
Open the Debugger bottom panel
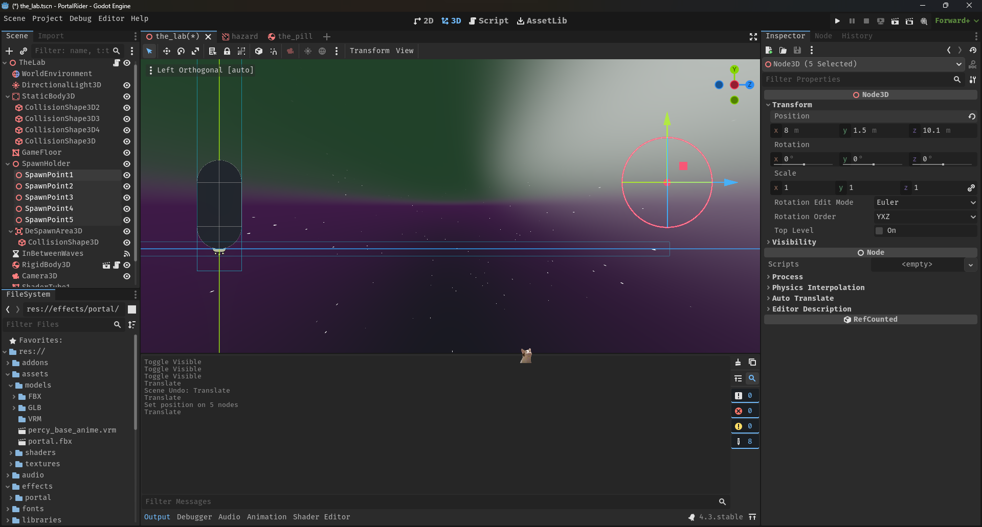(x=194, y=517)
